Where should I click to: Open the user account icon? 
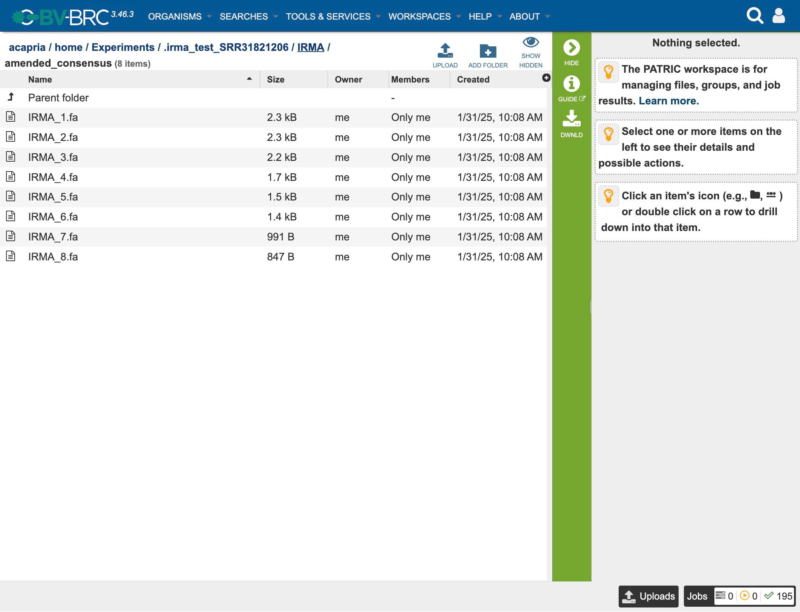(779, 16)
